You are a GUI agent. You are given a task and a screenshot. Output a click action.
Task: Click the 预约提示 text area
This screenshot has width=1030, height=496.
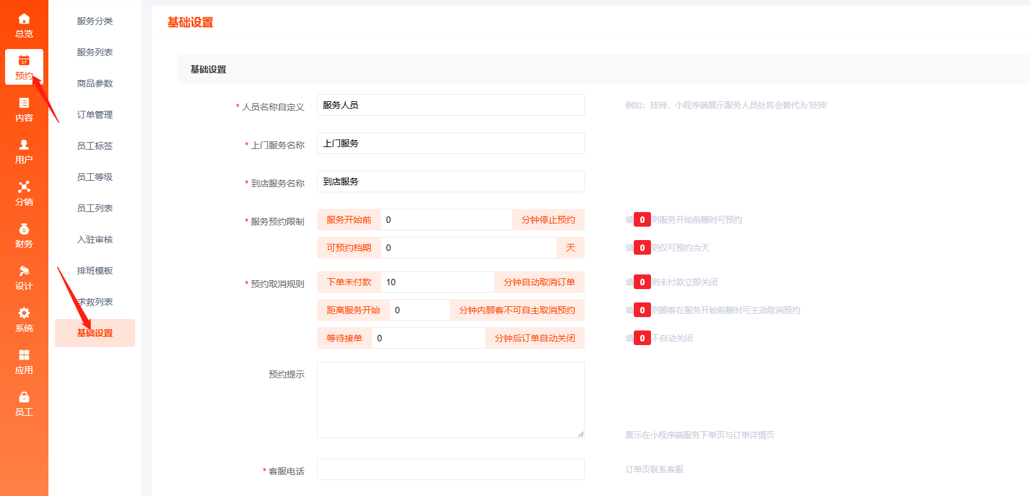click(x=450, y=399)
